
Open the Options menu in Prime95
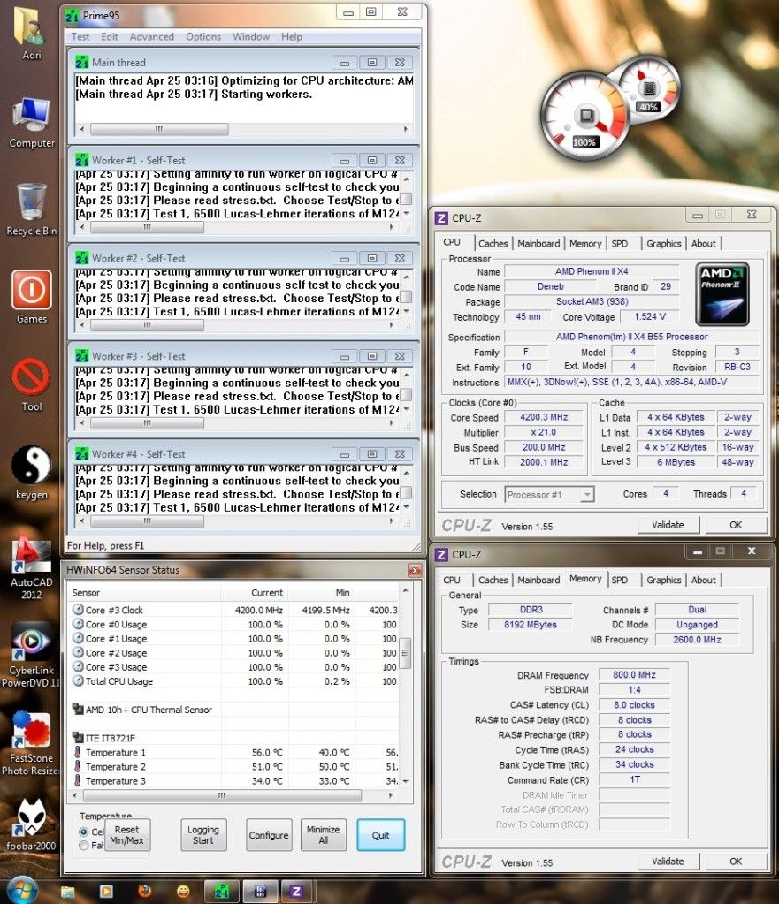coord(203,36)
